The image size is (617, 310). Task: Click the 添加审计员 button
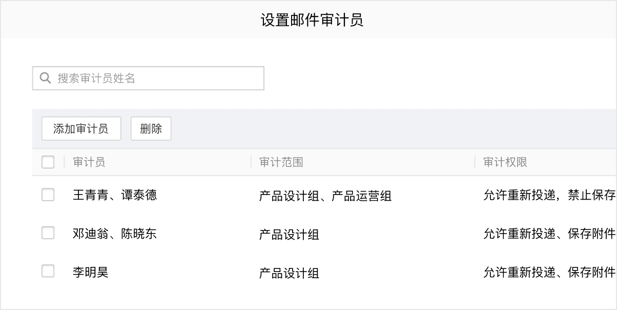[x=81, y=129]
